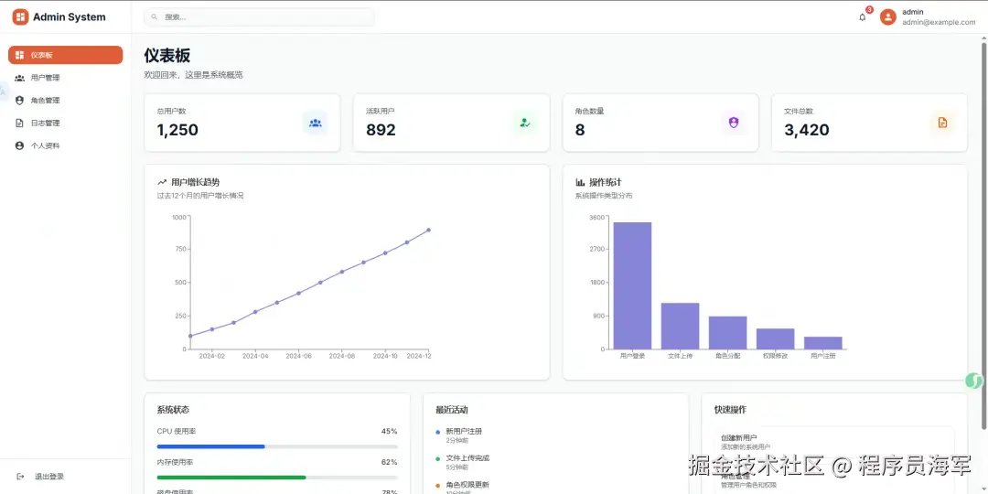Click the 权限修改 bar in the chart
The height and width of the screenshot is (494, 988).
coord(775,339)
